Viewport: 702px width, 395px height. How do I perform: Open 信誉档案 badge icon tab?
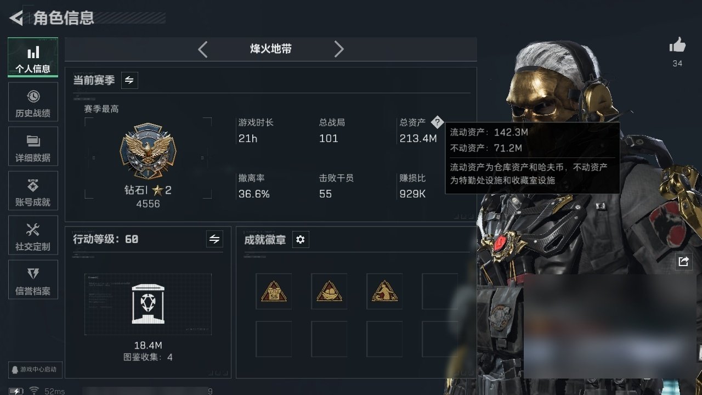point(33,279)
